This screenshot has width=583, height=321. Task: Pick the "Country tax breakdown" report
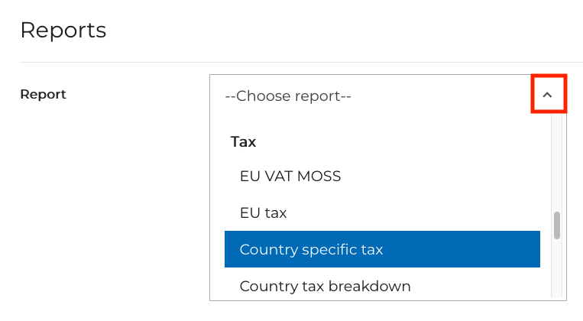[x=326, y=286]
